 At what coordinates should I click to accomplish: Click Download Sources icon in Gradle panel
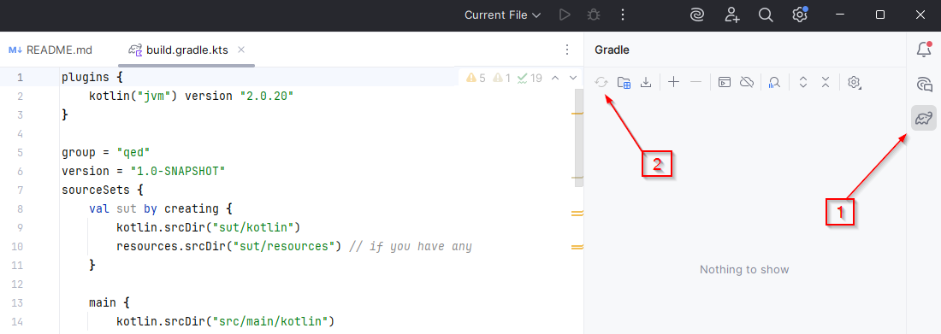point(646,82)
